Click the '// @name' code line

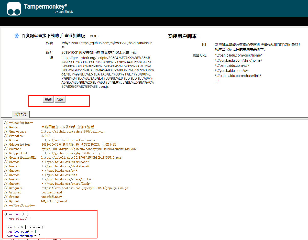point(49,127)
